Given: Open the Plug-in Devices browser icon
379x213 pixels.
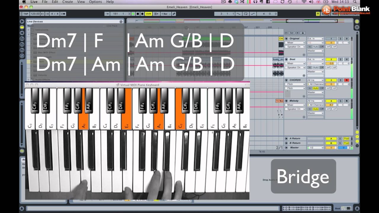Looking at the screenshot, I should coord(22,33).
